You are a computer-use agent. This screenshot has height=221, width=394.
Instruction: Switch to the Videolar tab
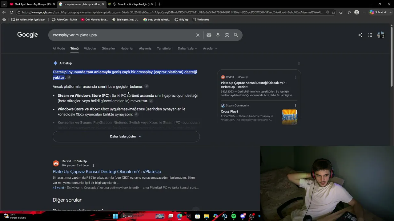(x=90, y=48)
